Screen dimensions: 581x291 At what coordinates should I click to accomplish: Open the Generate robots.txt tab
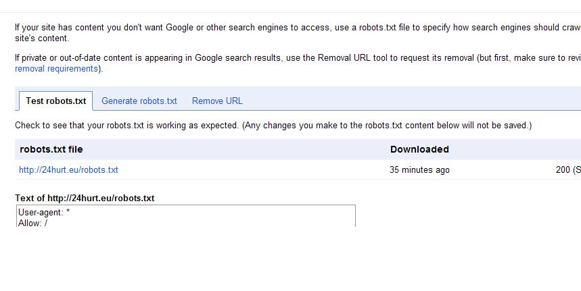[x=139, y=101]
